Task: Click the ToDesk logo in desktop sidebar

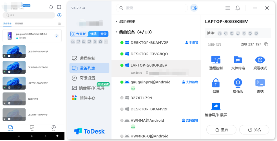Action: (x=90, y=131)
